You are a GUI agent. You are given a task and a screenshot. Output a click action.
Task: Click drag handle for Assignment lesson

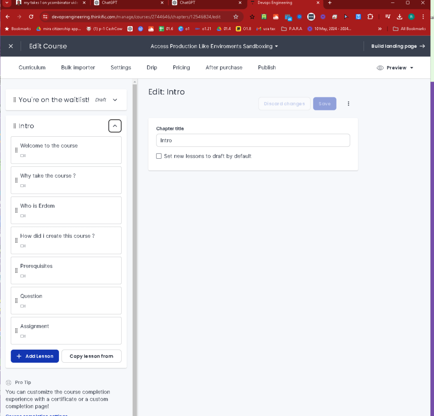(17, 331)
